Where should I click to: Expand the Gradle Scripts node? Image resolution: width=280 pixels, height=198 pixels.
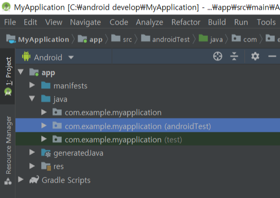[x=21, y=180]
